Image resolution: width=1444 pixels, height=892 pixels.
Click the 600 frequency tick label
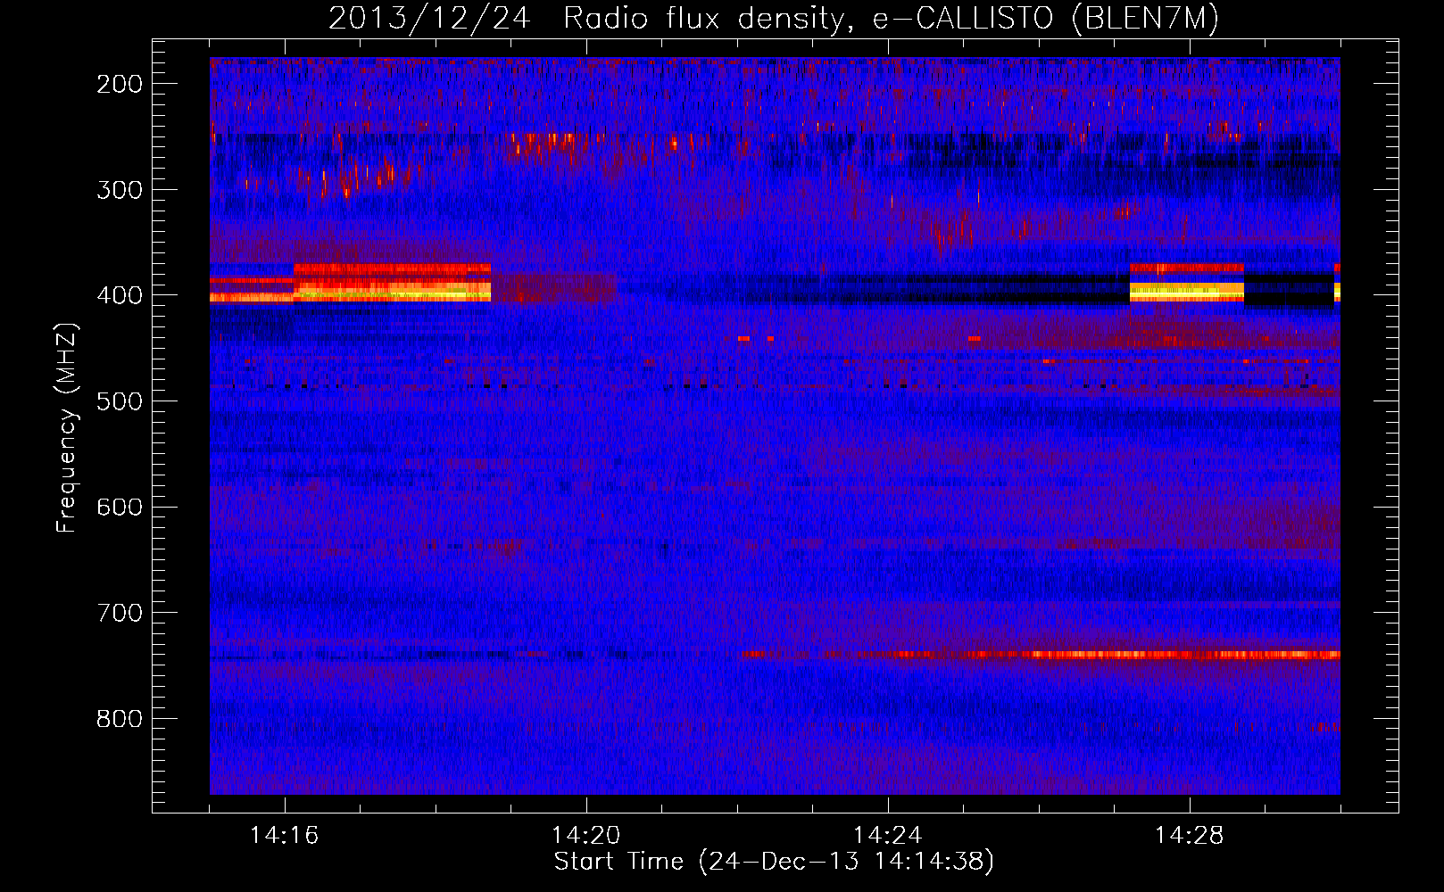[120, 507]
